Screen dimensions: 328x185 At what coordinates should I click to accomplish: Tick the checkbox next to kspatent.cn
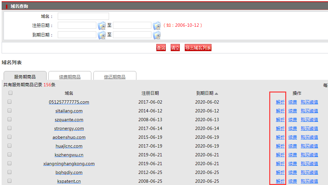coord(9,181)
